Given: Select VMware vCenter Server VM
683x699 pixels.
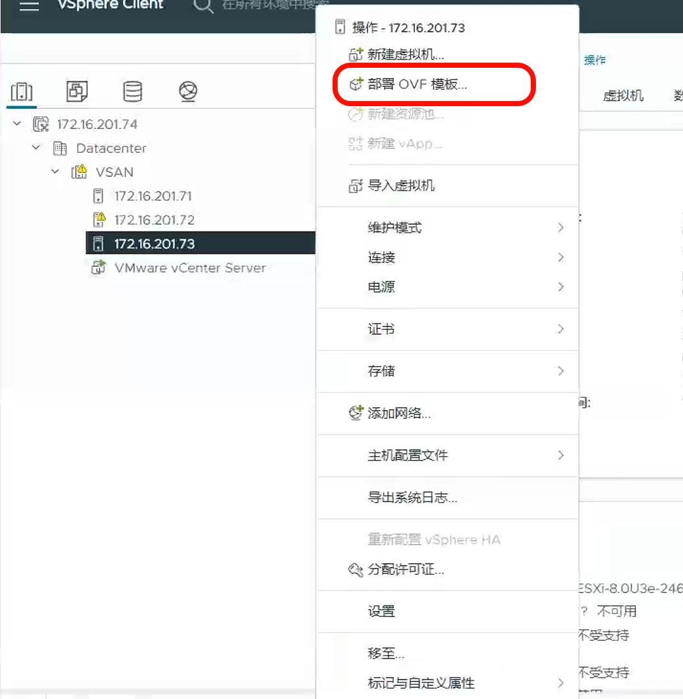Looking at the screenshot, I should [190, 268].
